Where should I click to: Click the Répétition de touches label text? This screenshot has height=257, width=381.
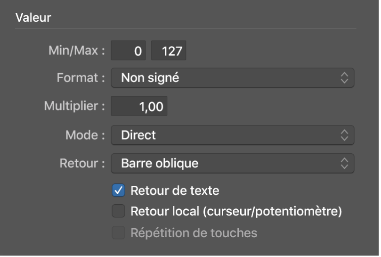194,232
